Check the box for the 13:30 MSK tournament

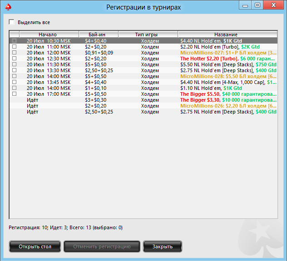[x=14, y=70]
